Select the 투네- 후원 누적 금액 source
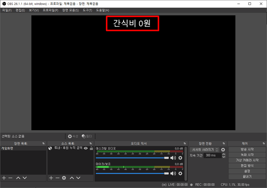This screenshot has width=267, height=188. (x=68, y=148)
